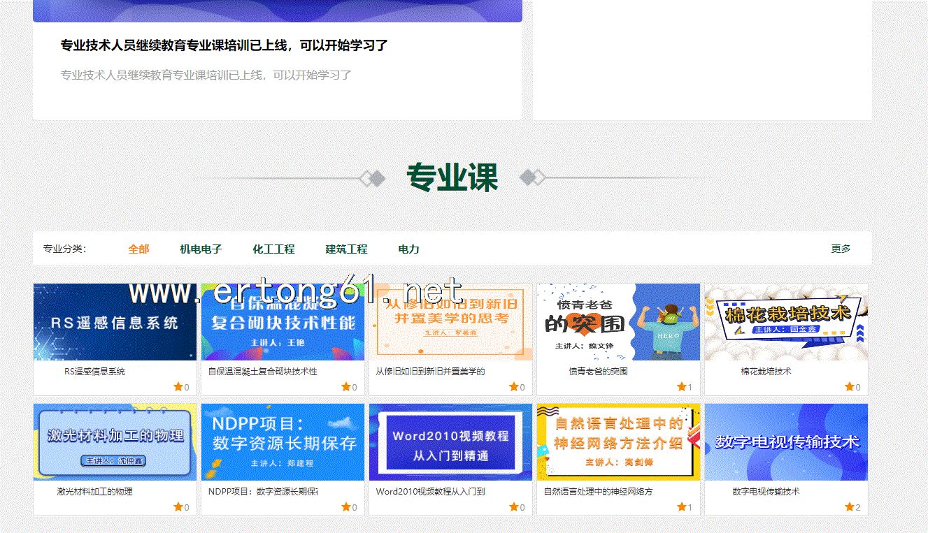Click the star icon under 激光材料加工的物理
This screenshot has height=533, width=928.
[178, 506]
